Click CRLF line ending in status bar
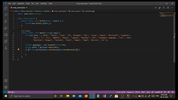 [143, 92]
